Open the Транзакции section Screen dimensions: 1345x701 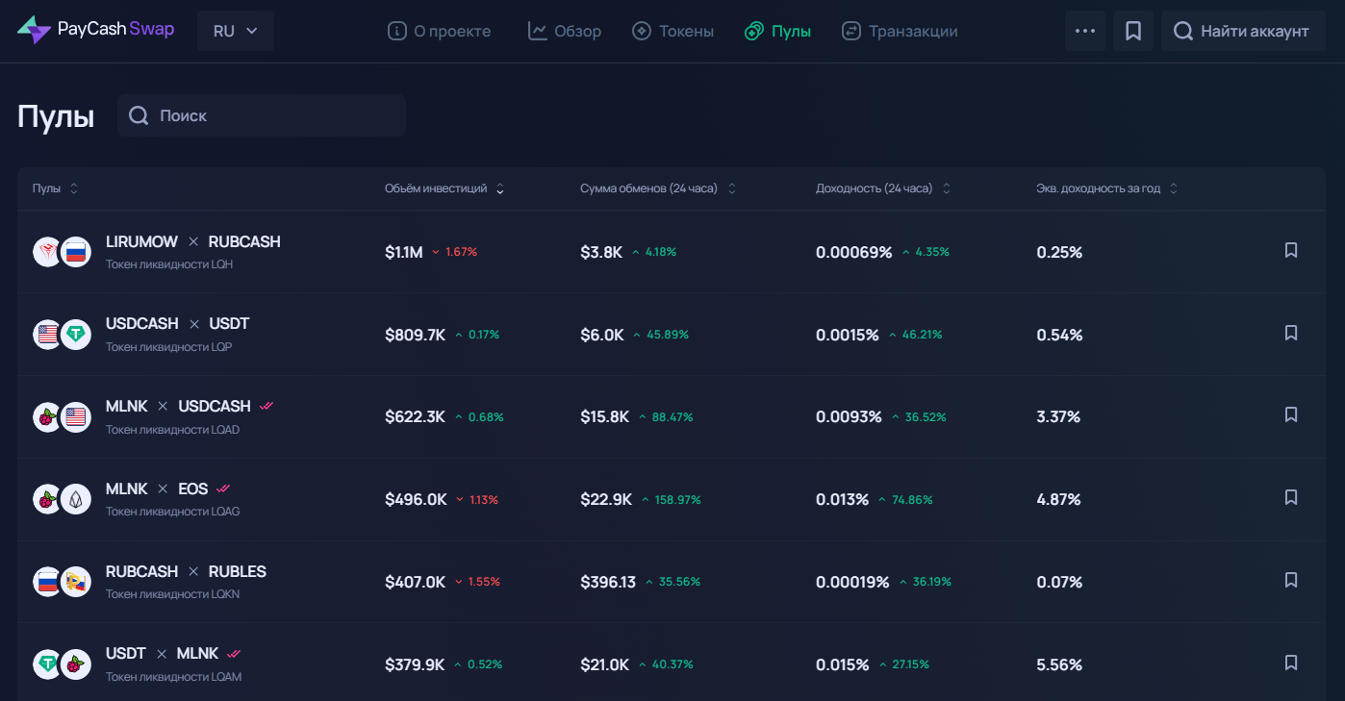(x=900, y=31)
